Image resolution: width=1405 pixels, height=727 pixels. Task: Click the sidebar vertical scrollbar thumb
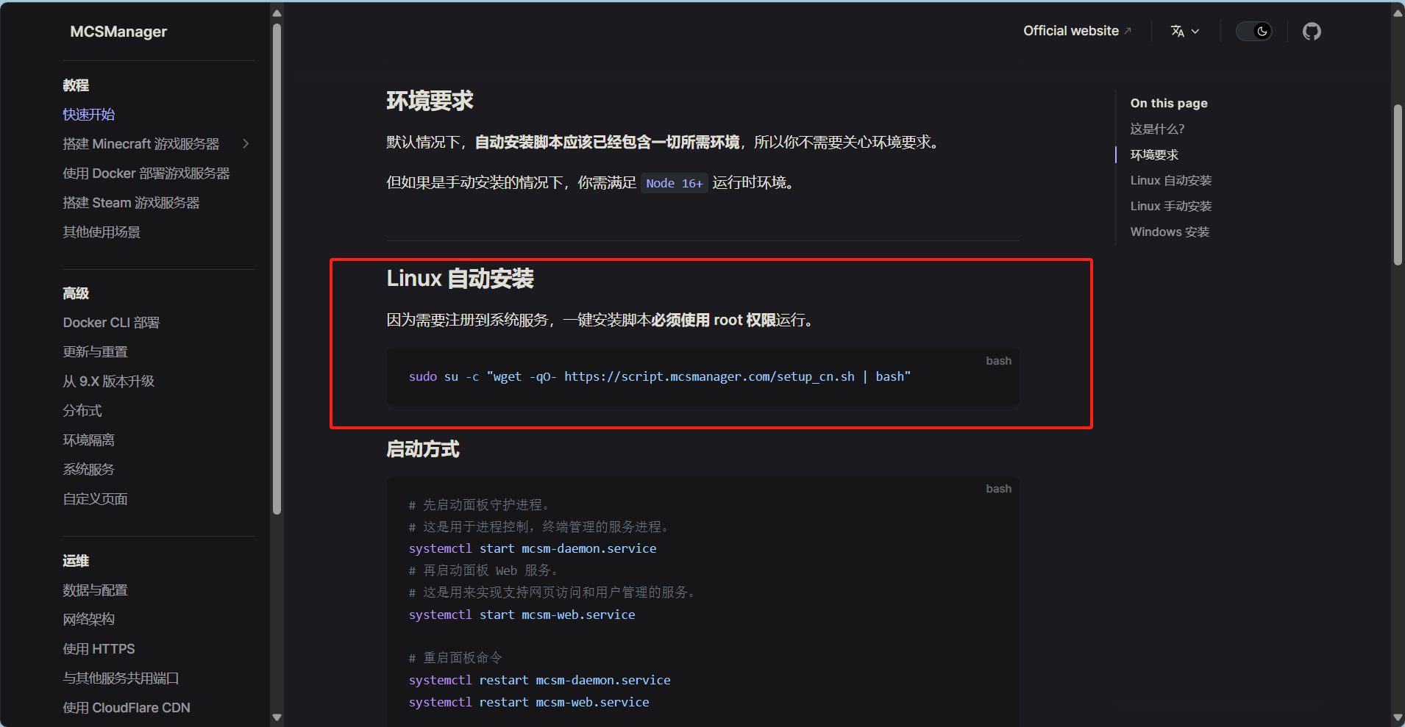click(x=277, y=268)
